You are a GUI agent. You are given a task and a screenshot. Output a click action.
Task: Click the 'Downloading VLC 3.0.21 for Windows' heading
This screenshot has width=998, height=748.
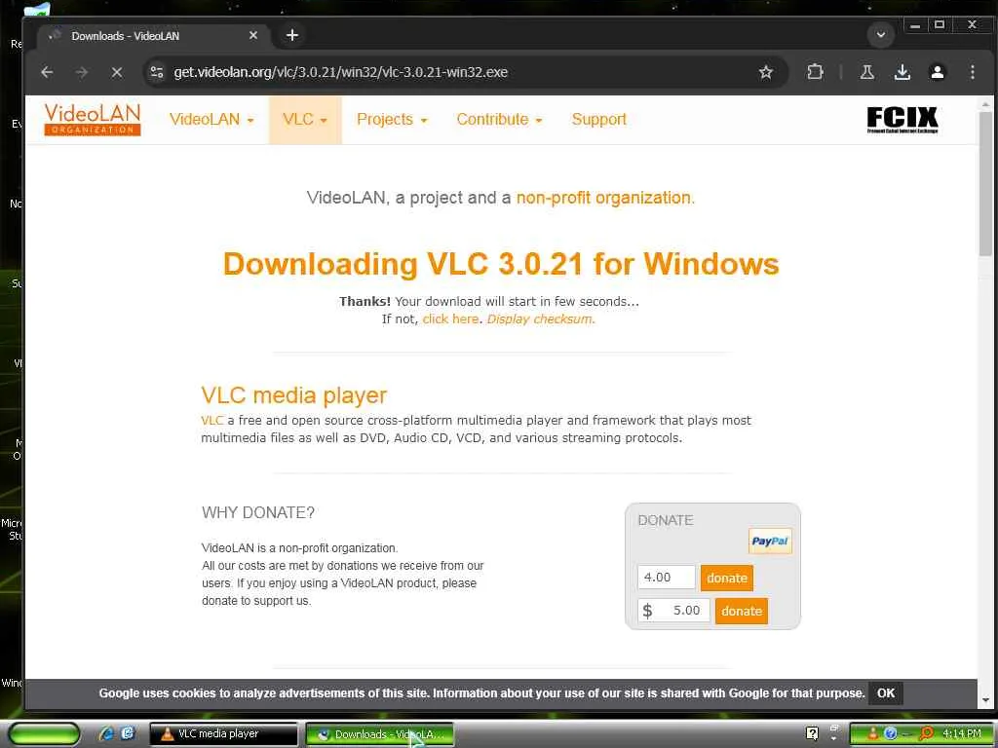(x=501, y=264)
